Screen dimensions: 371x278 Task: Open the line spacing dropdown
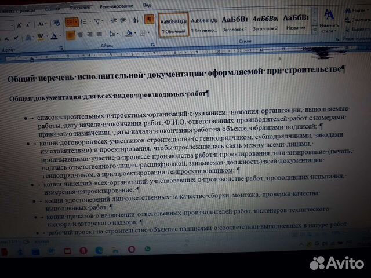point(114,34)
